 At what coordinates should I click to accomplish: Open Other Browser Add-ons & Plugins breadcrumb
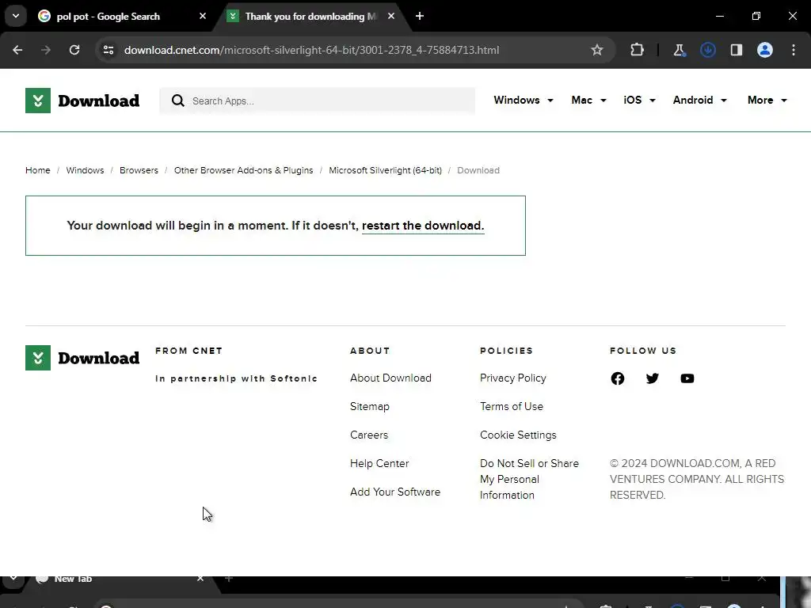244,170
